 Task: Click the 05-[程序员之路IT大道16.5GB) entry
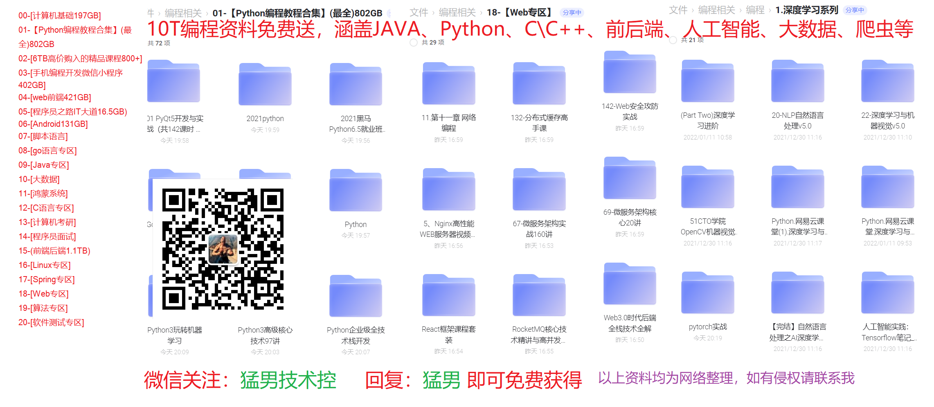click(73, 112)
